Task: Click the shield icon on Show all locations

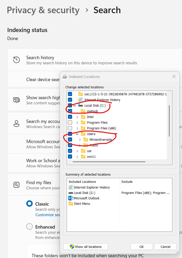Action: click(72, 247)
